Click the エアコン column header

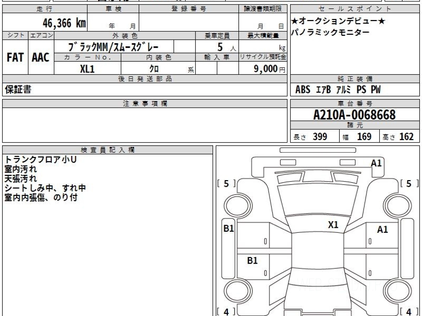click(x=41, y=35)
